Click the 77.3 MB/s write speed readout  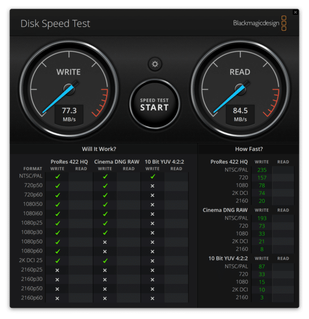click(69, 114)
